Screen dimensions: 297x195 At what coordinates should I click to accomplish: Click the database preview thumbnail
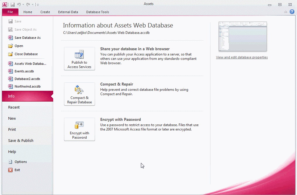pos(243,36)
